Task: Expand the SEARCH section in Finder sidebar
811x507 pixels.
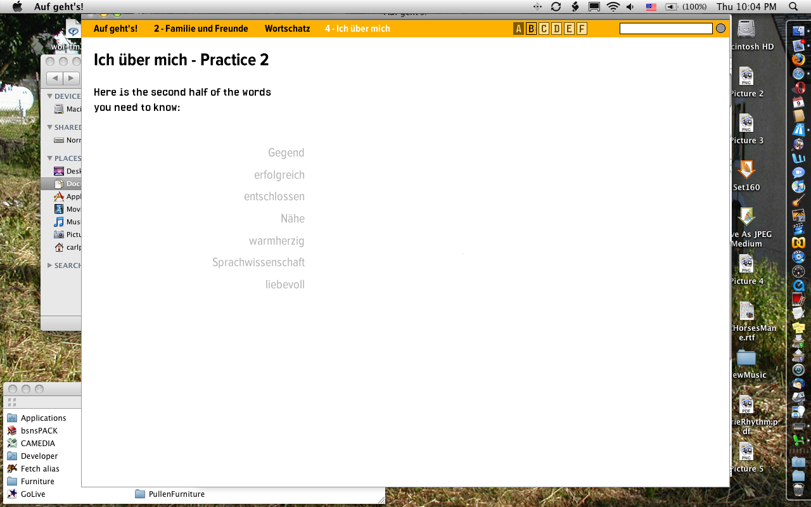Action: pyautogui.click(x=50, y=266)
